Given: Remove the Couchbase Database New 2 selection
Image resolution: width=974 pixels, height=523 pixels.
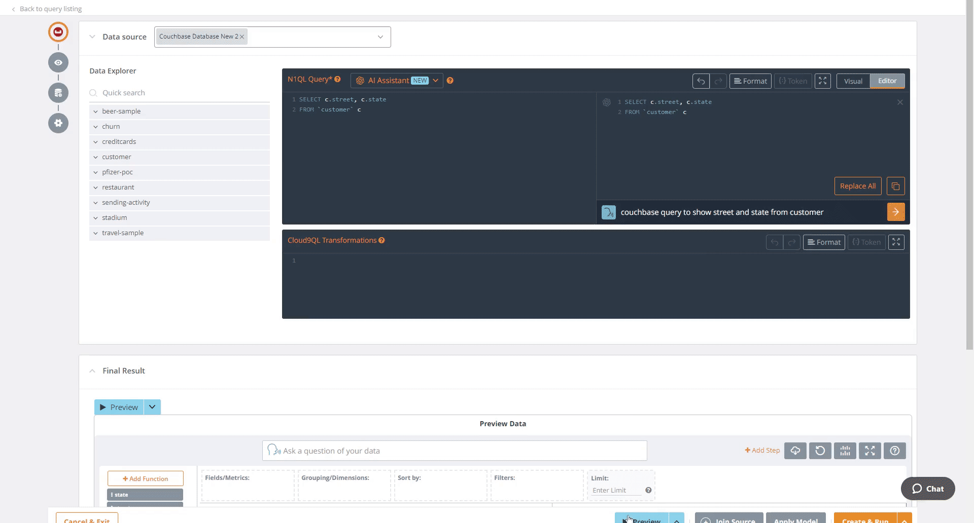Looking at the screenshot, I should [x=242, y=36].
